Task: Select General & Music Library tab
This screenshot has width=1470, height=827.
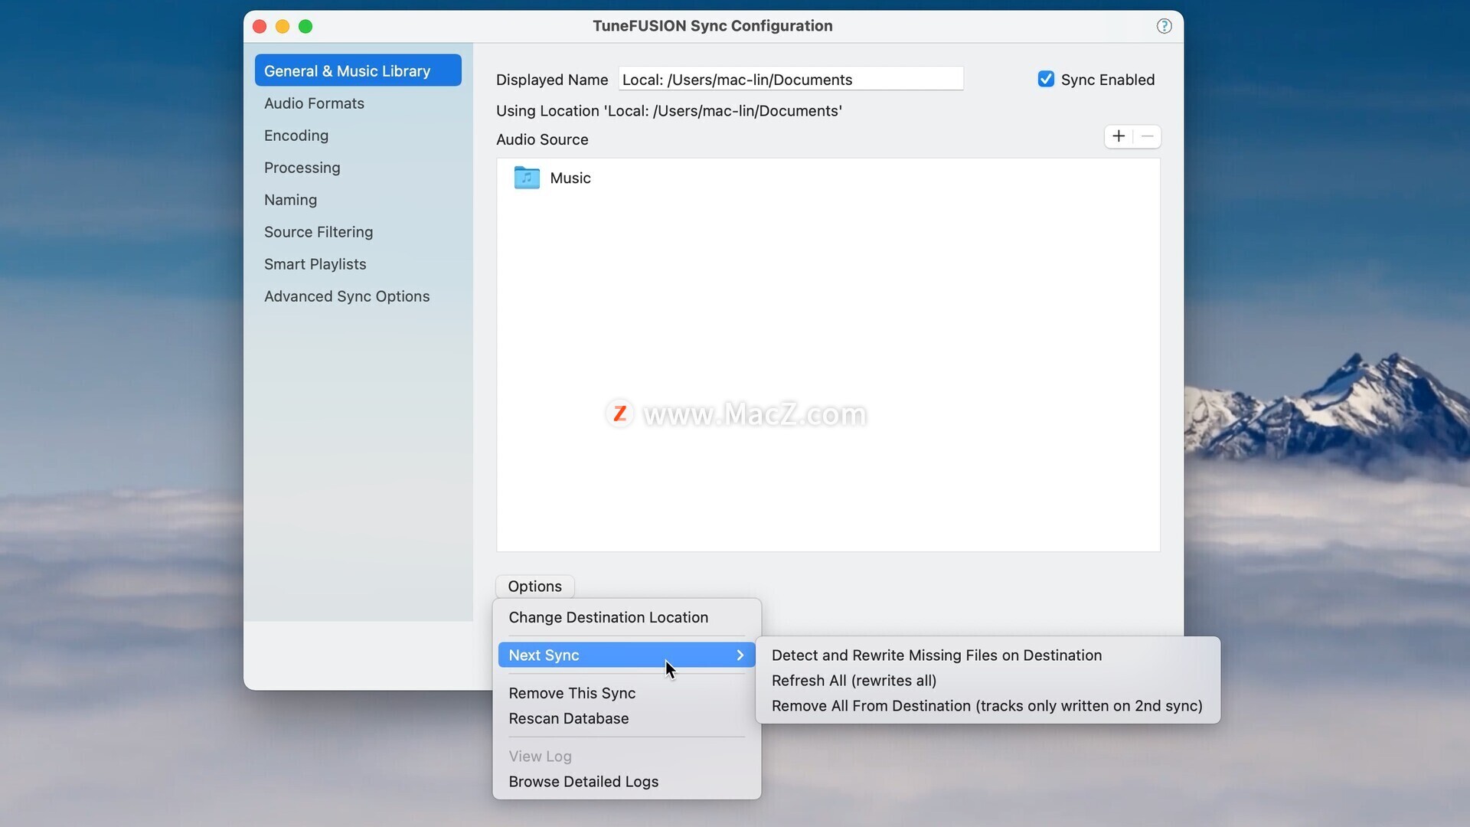Action: (358, 70)
